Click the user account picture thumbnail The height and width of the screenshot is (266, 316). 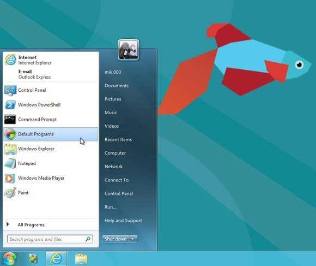coord(129,50)
